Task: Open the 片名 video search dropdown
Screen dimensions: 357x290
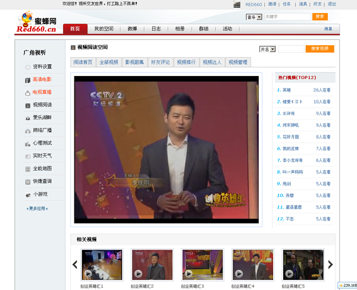Action: pos(268,49)
